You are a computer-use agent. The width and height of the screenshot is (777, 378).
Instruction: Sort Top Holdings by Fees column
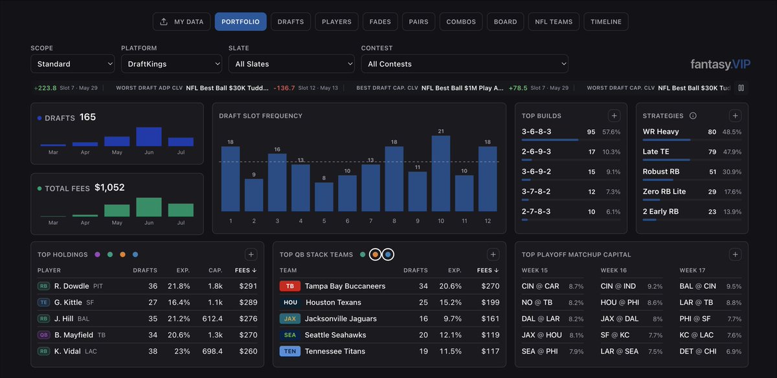(x=246, y=270)
